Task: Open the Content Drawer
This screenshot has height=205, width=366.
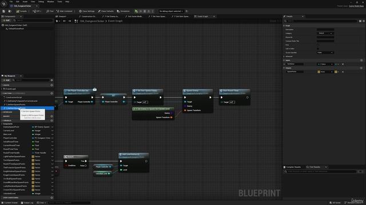Action: 10,203
